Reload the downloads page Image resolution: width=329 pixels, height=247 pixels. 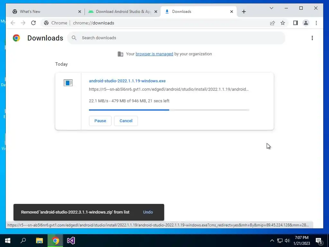(33, 23)
